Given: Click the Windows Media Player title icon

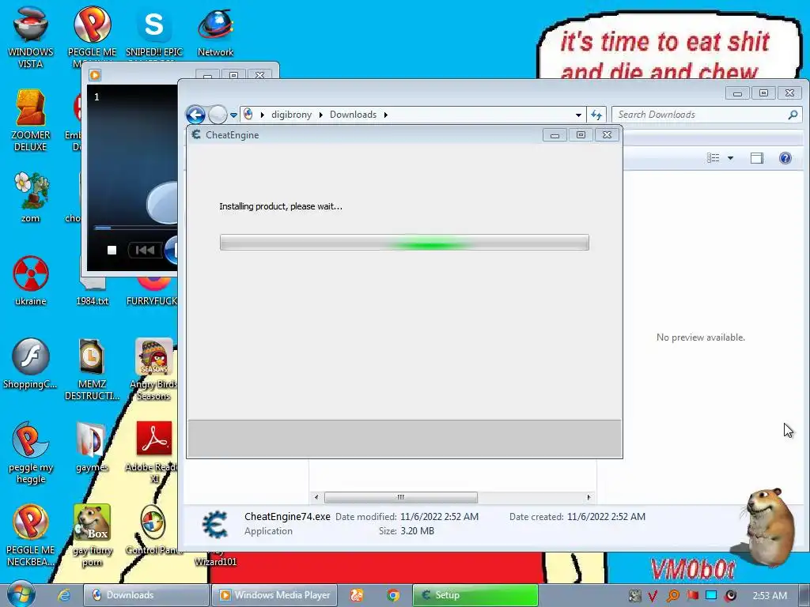Looking at the screenshot, I should [95, 75].
